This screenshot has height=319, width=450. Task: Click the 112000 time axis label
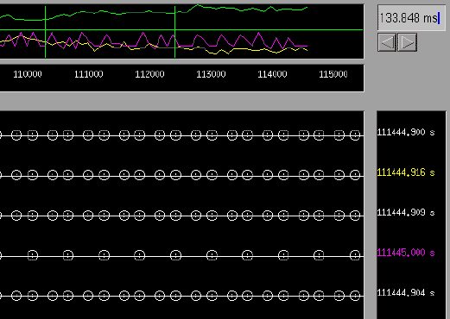pyautogui.click(x=149, y=74)
